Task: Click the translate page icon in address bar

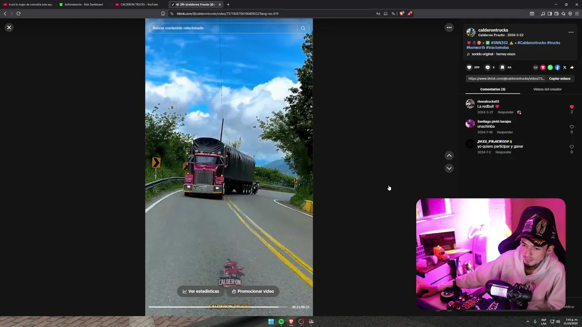Action: point(393,14)
